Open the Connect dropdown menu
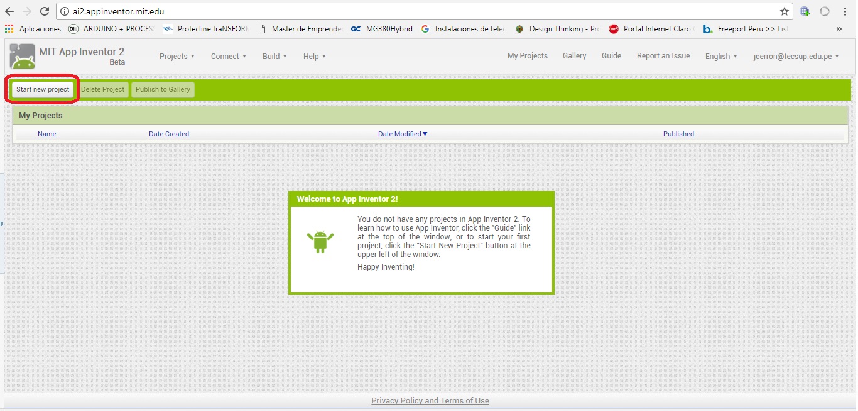The width and height of the screenshot is (858, 411). pos(228,57)
